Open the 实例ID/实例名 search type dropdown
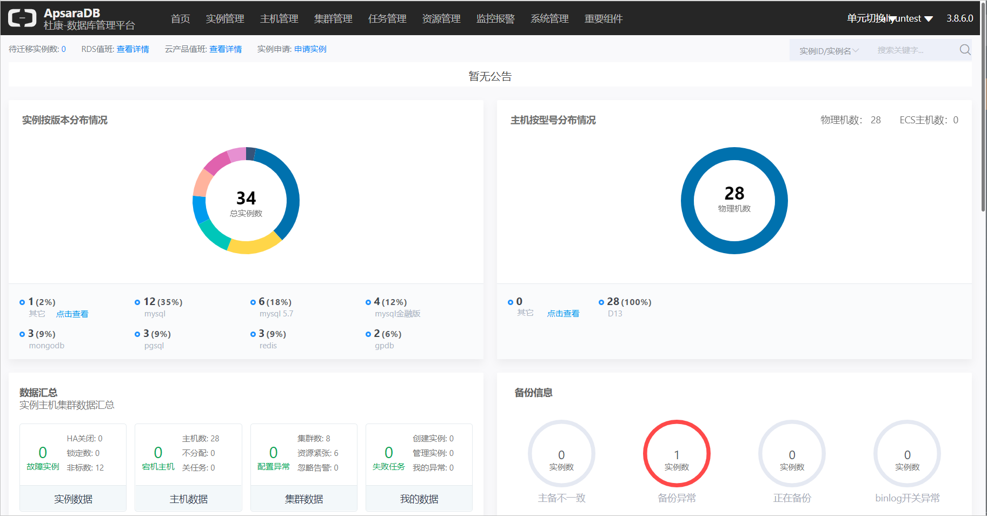 click(829, 51)
